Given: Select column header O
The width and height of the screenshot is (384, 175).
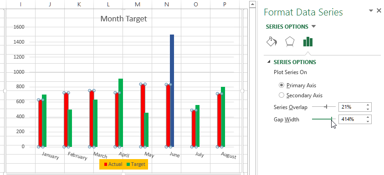Looking at the screenshot, I should click(x=196, y=5).
